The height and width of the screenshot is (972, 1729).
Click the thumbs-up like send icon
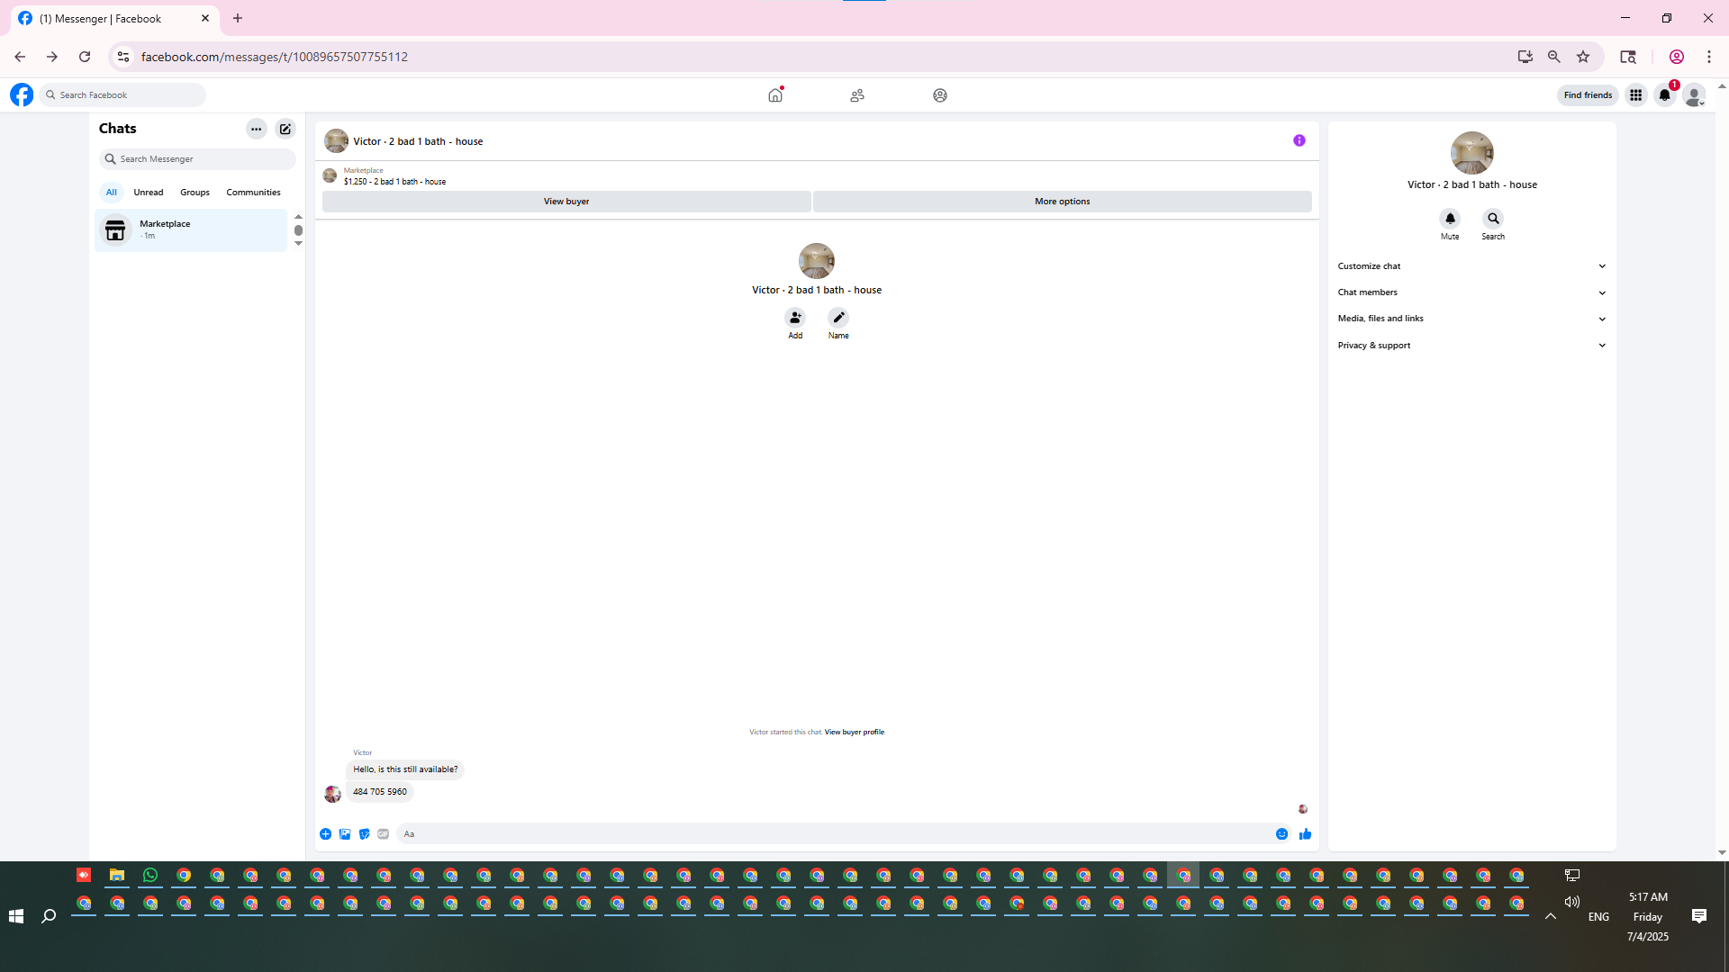point(1305,834)
